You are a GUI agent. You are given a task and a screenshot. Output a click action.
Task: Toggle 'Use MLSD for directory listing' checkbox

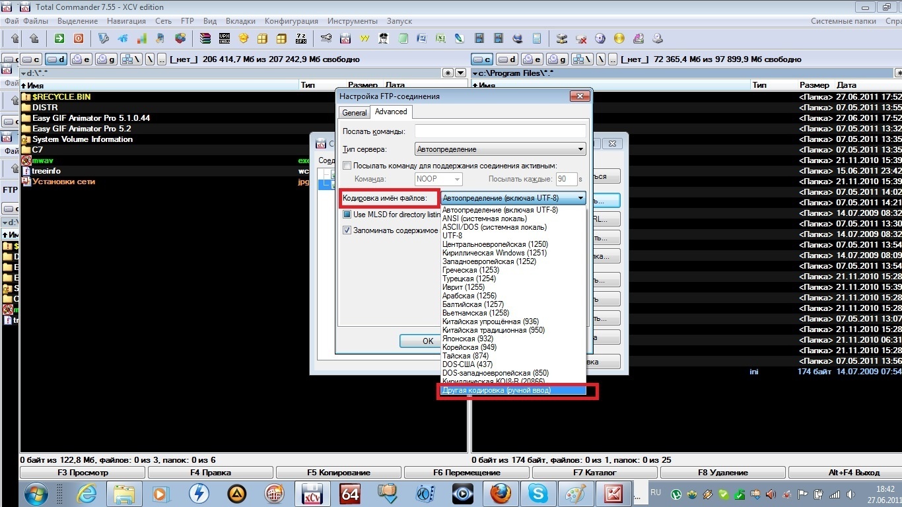point(347,215)
